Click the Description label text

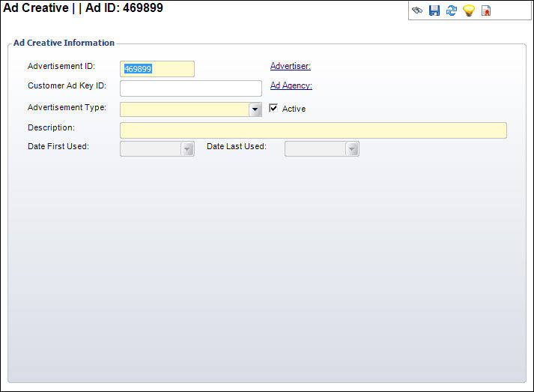coord(51,127)
